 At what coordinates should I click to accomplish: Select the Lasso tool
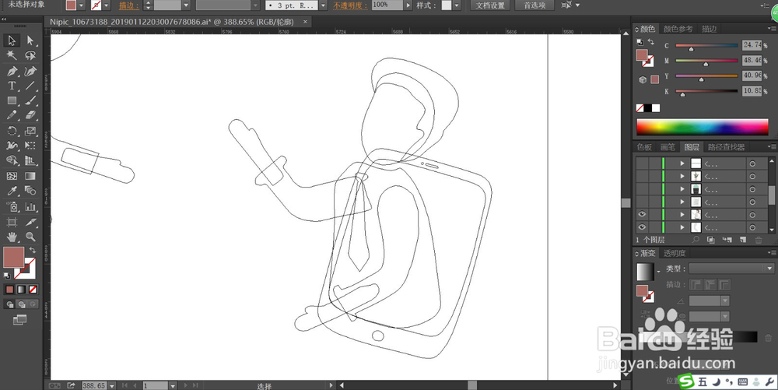tap(30, 55)
